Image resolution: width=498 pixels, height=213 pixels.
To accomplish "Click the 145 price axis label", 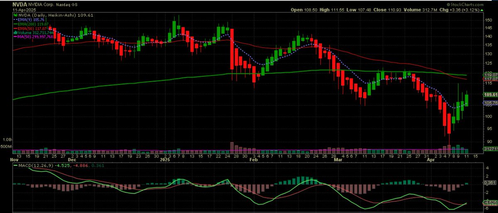I will pos(488,28).
